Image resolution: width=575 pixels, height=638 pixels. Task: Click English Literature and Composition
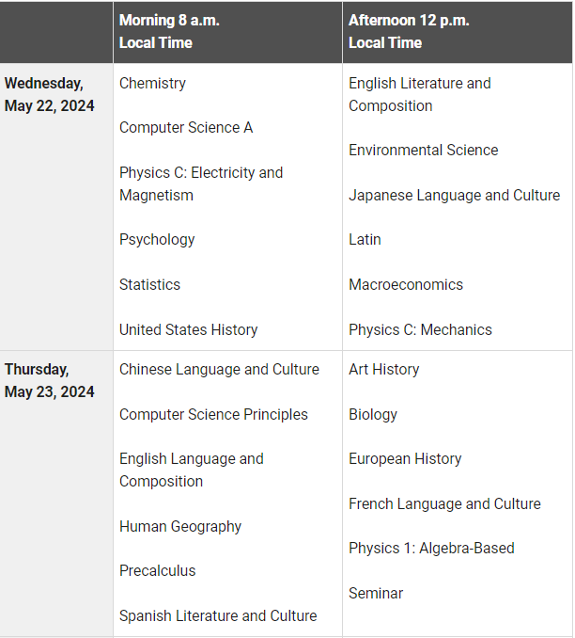[x=419, y=95]
